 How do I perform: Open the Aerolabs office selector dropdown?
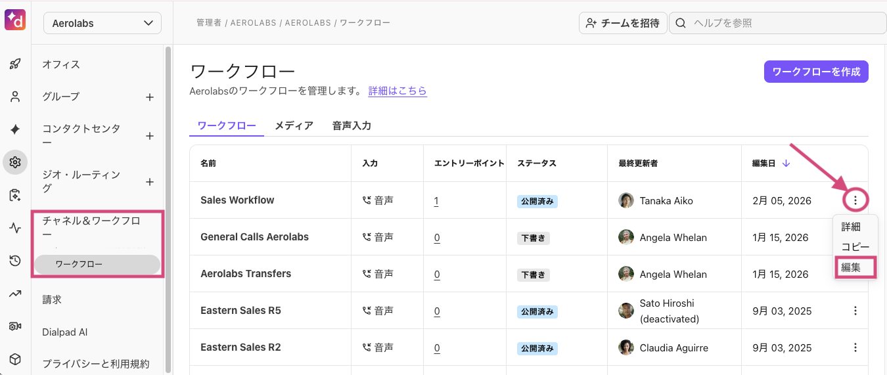click(102, 23)
